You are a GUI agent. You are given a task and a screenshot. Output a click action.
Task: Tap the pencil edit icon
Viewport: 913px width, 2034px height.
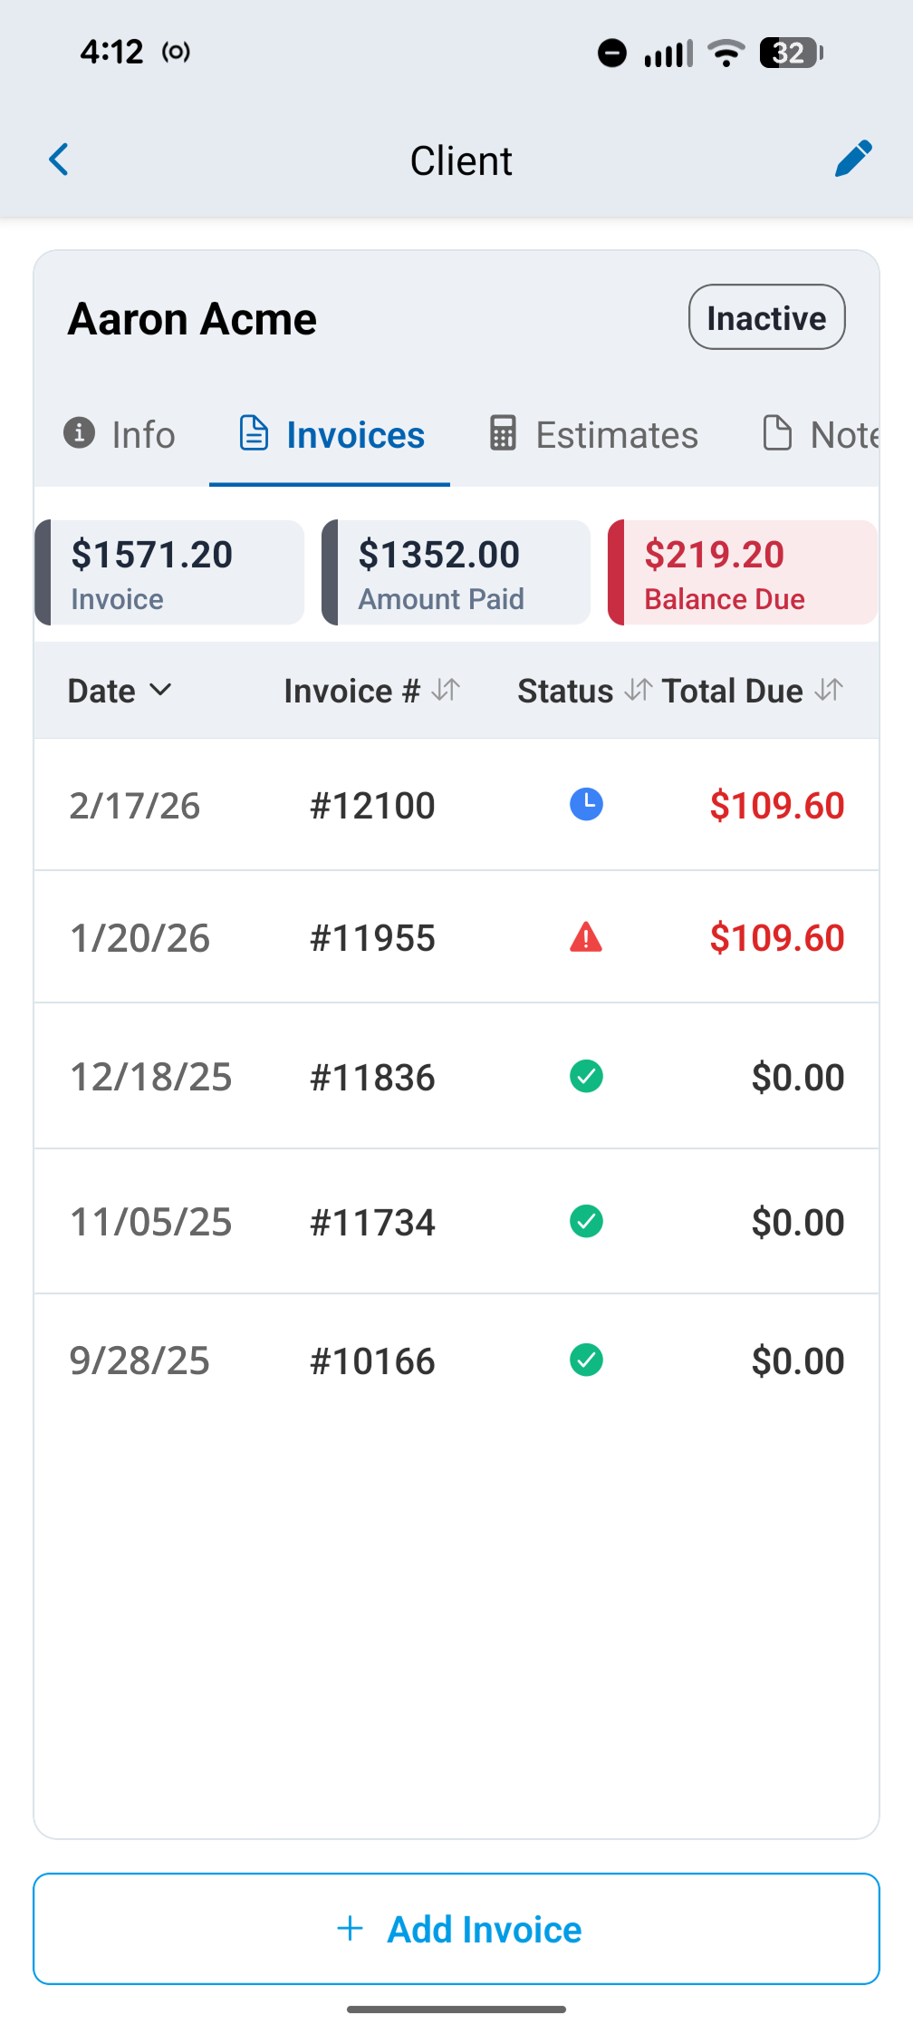pyautogui.click(x=852, y=160)
